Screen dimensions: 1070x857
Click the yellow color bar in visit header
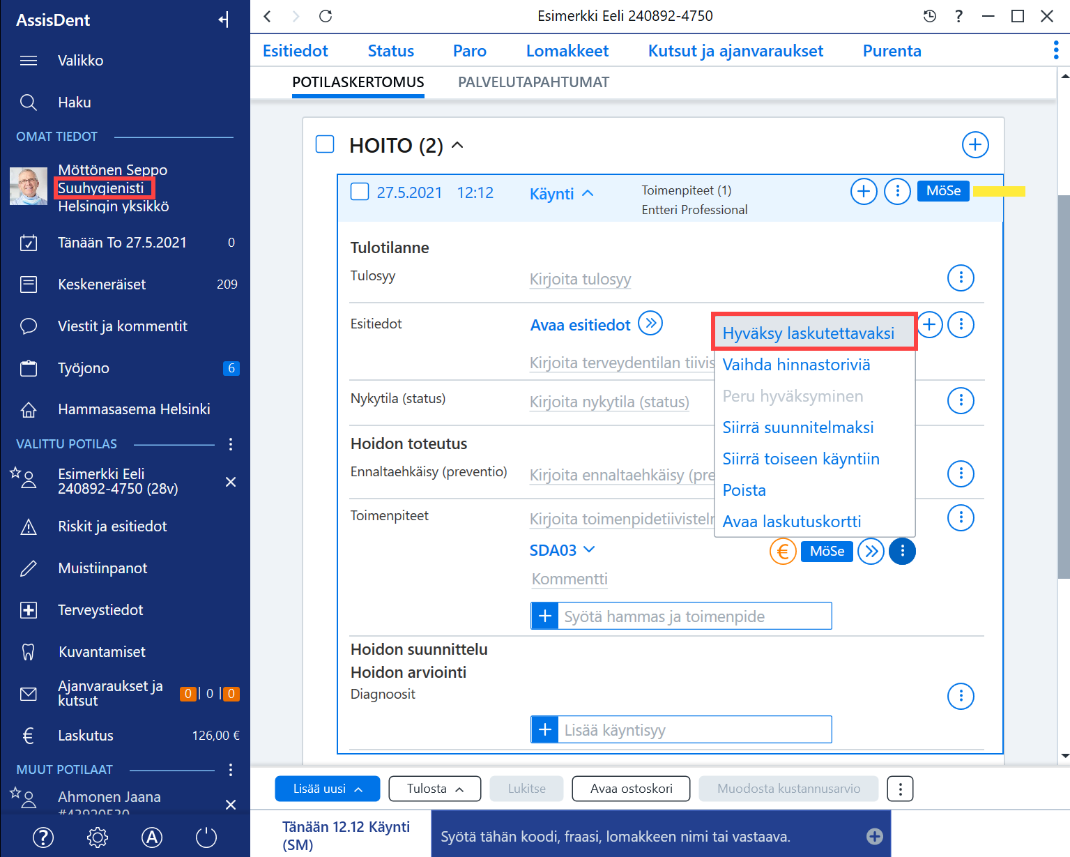(x=999, y=191)
